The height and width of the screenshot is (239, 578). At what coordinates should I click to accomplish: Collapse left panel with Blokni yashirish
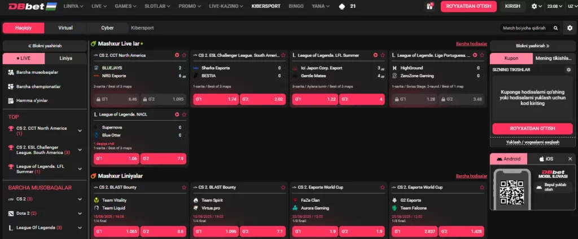pos(45,46)
